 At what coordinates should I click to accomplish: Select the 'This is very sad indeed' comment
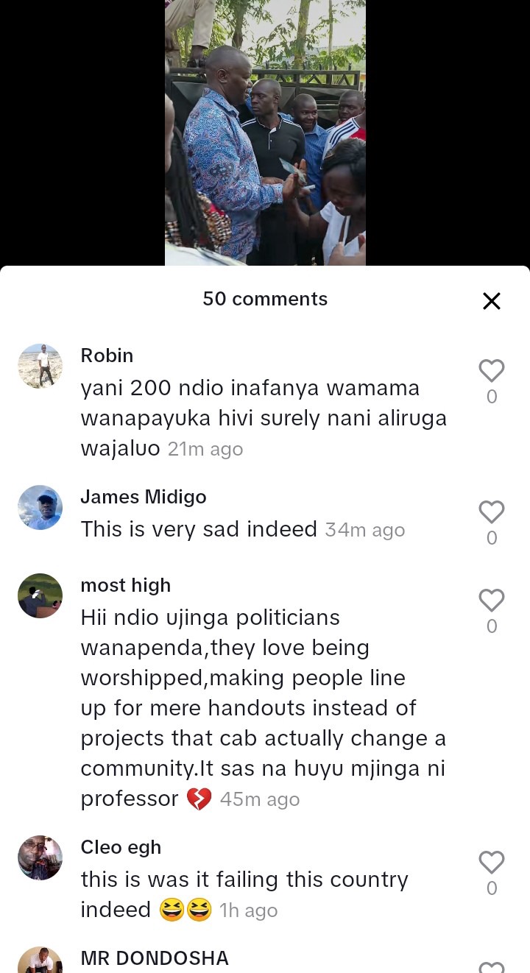click(199, 529)
